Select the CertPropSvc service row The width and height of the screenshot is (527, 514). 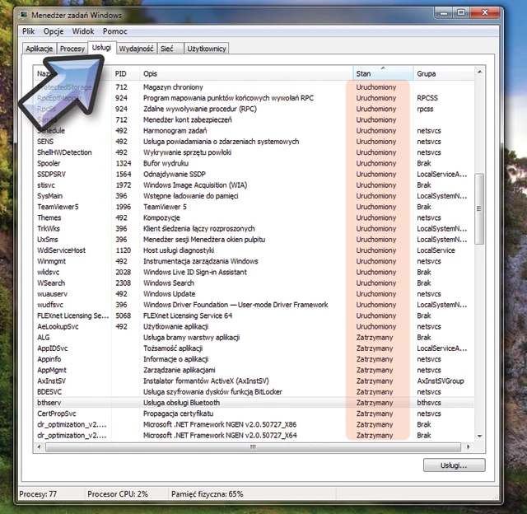[254, 414]
